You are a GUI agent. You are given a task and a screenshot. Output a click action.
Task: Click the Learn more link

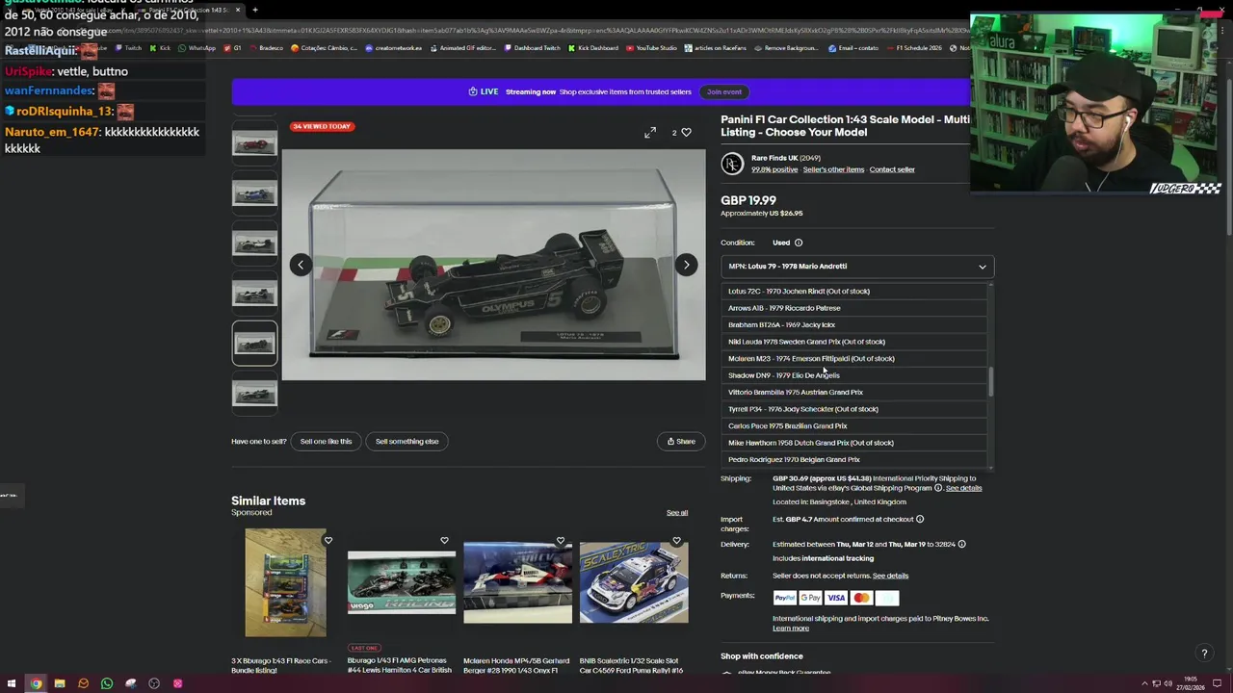tap(791, 629)
